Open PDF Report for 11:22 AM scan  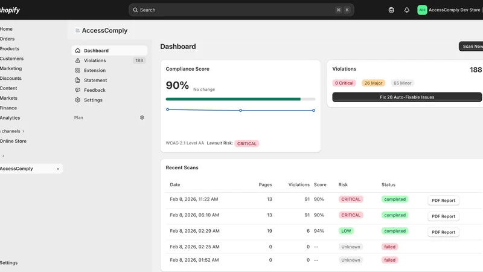pyautogui.click(x=443, y=201)
